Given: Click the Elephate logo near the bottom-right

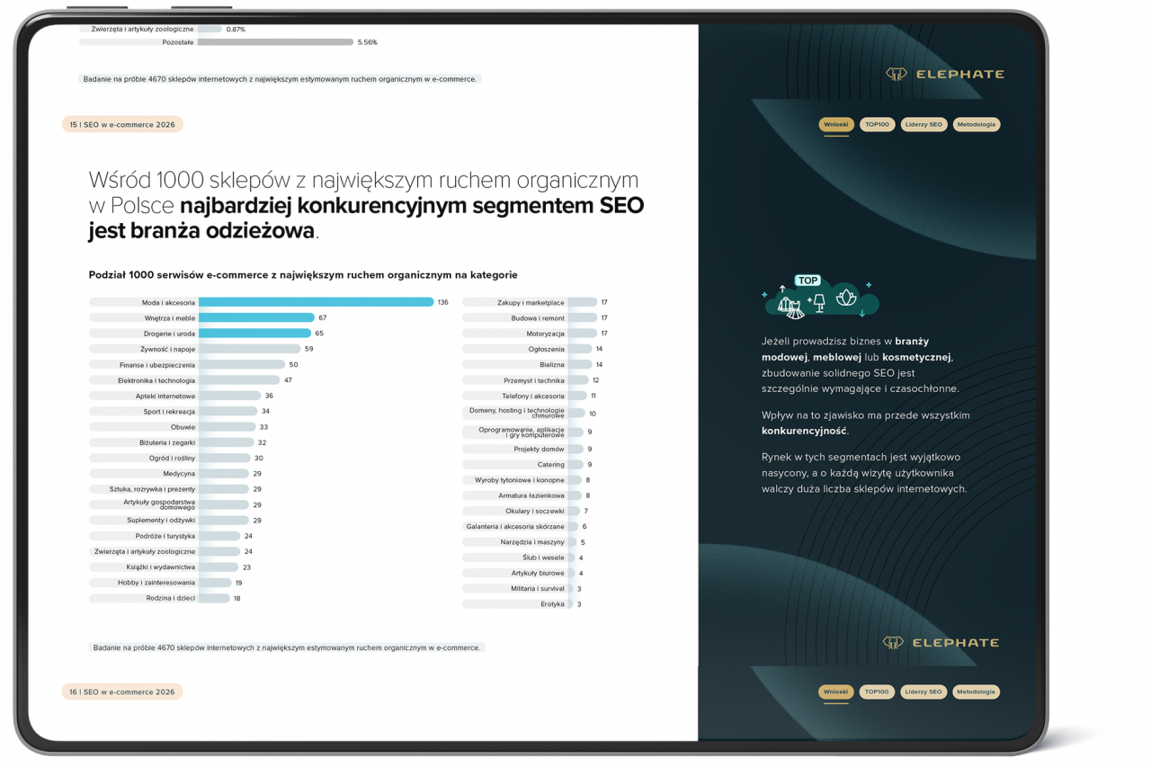Looking at the screenshot, I should [942, 642].
